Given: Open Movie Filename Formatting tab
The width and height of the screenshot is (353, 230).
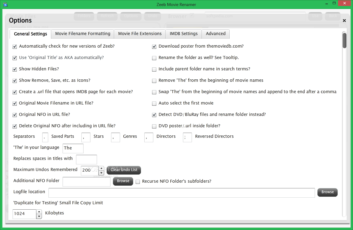Looking at the screenshot, I should (83, 34).
